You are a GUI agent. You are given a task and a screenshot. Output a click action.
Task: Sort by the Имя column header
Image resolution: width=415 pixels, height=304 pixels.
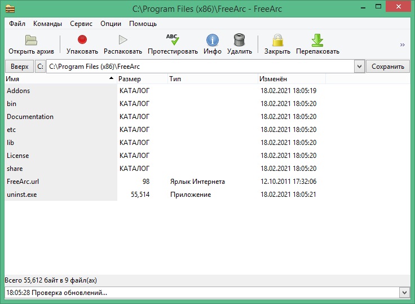pos(60,78)
